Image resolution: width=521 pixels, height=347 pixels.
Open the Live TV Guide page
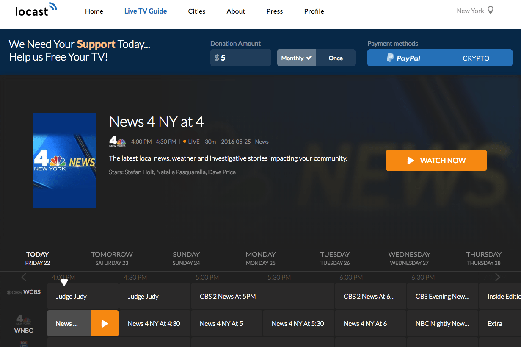pos(146,11)
